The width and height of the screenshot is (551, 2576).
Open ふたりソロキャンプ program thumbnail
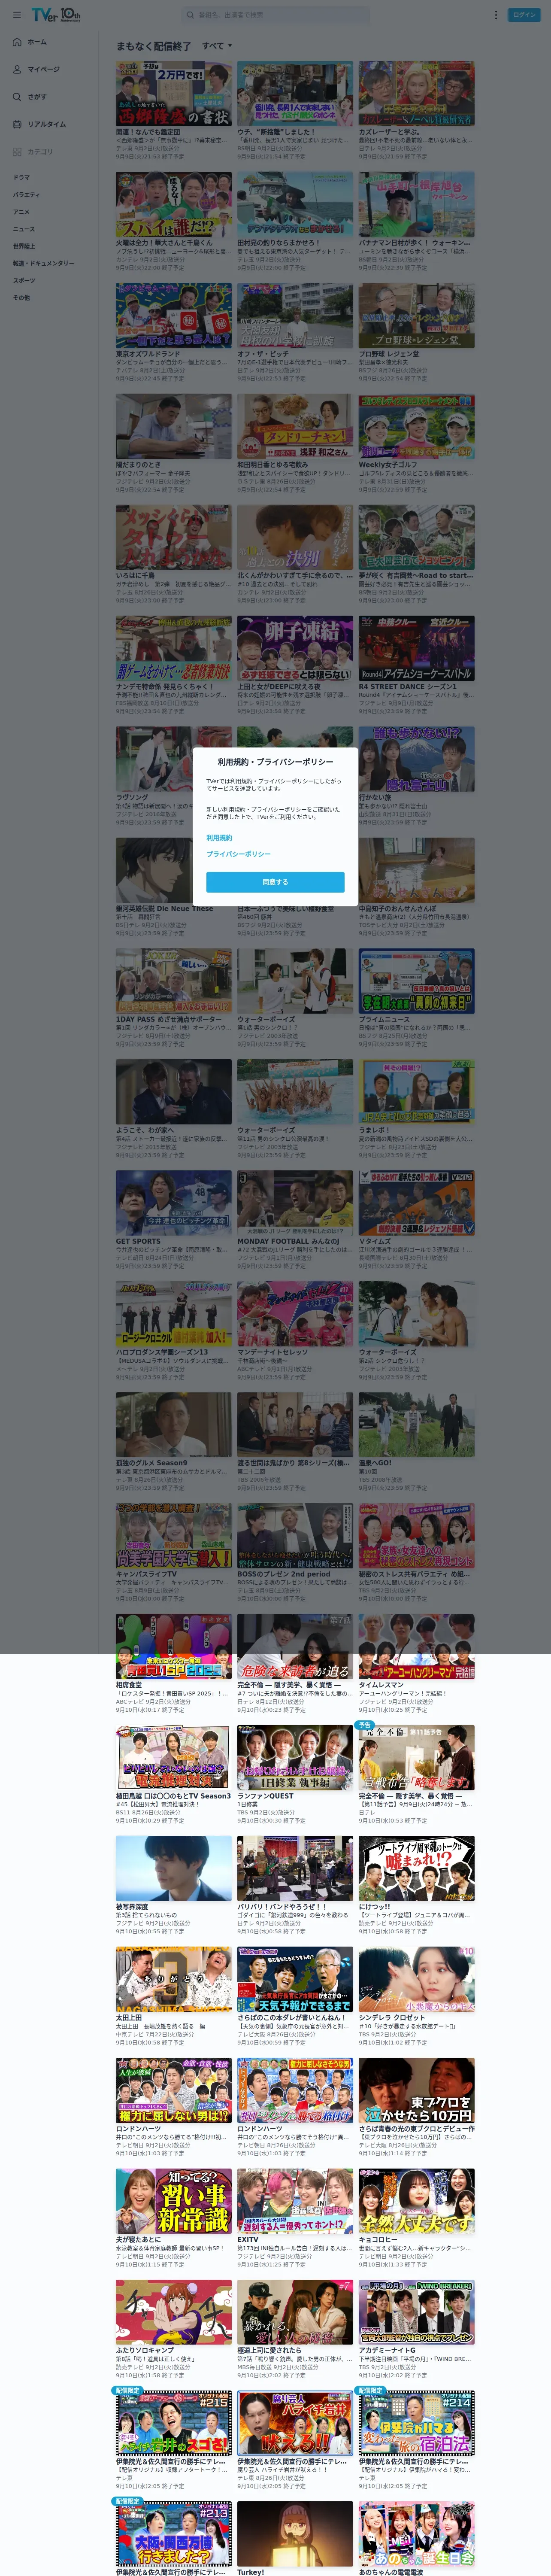(174, 2313)
